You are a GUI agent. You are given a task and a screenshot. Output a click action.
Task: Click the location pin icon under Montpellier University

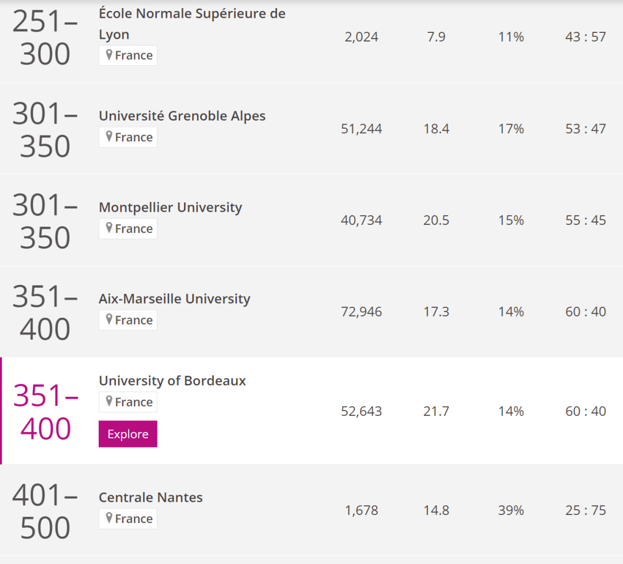109,228
